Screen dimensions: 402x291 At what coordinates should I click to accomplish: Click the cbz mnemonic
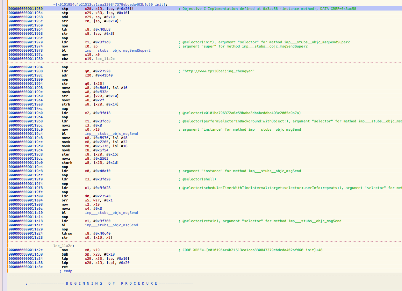click(x=65, y=59)
